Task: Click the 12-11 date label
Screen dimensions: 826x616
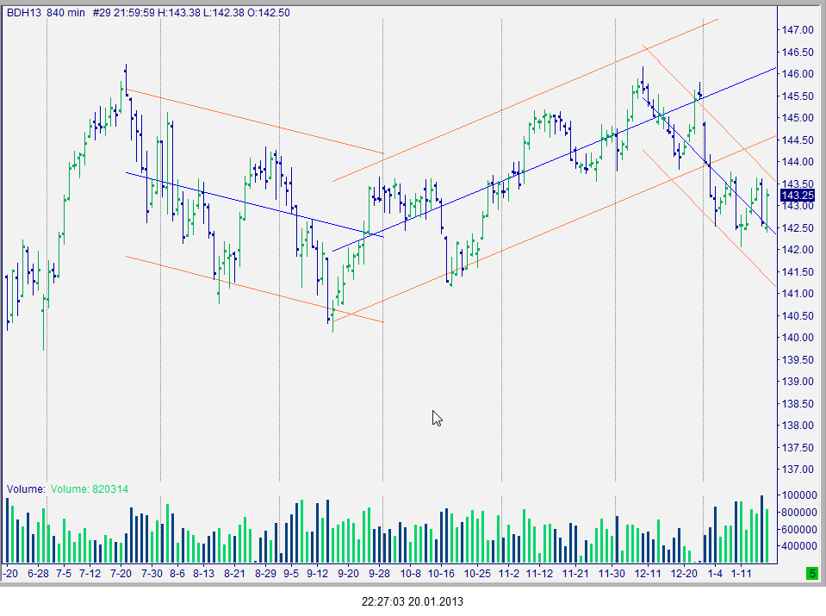Action: click(x=648, y=573)
